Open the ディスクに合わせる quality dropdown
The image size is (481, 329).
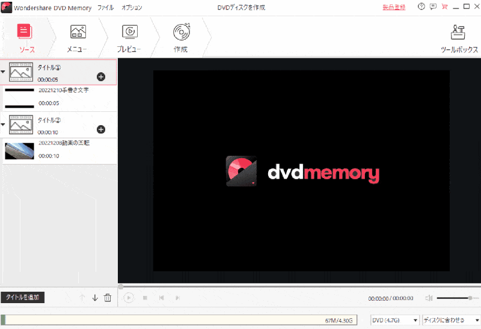coord(452,320)
